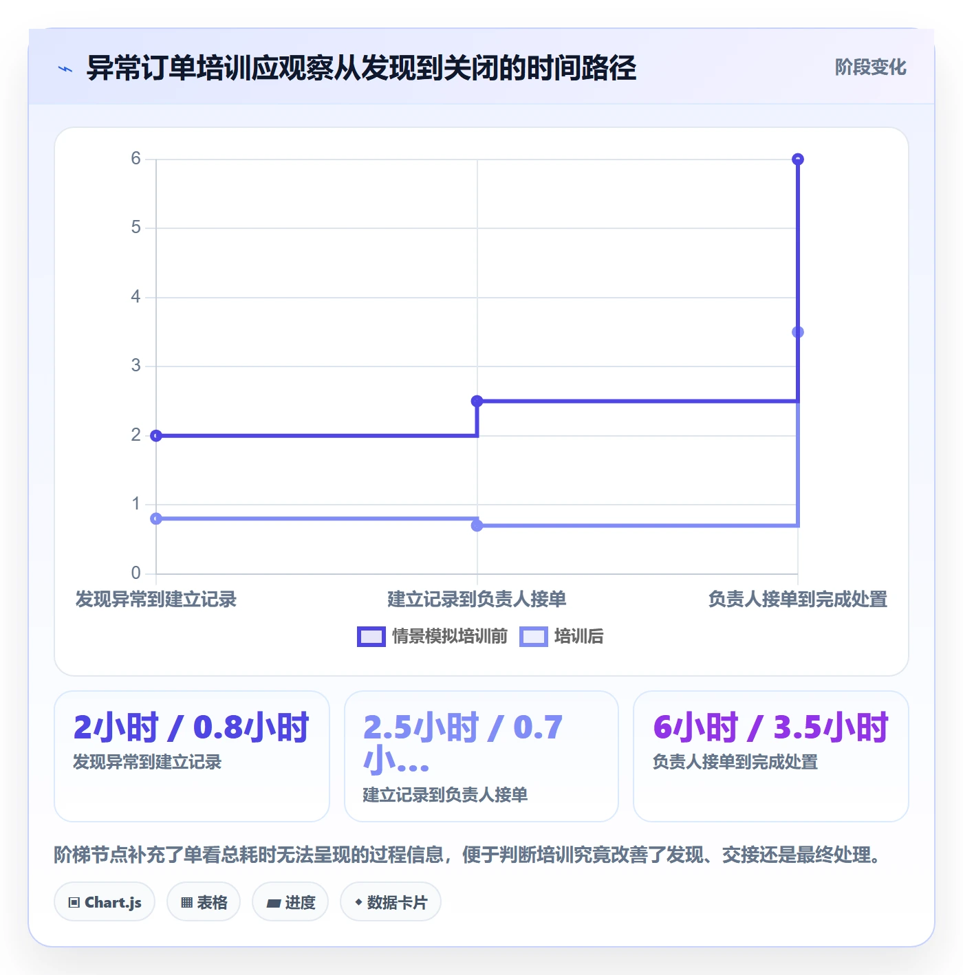Toggle the 情景模拟培训前 legend item
This screenshot has width=963, height=975.
pyautogui.click(x=433, y=637)
